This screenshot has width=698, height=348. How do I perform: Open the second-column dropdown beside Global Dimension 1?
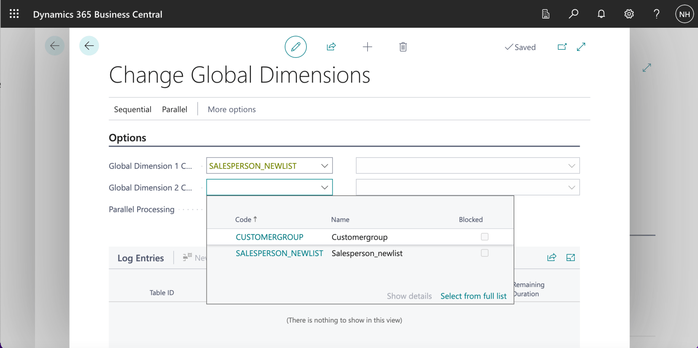click(571, 166)
